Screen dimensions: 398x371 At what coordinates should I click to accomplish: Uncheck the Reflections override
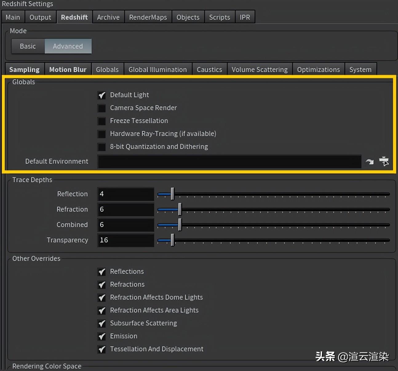[101, 272]
